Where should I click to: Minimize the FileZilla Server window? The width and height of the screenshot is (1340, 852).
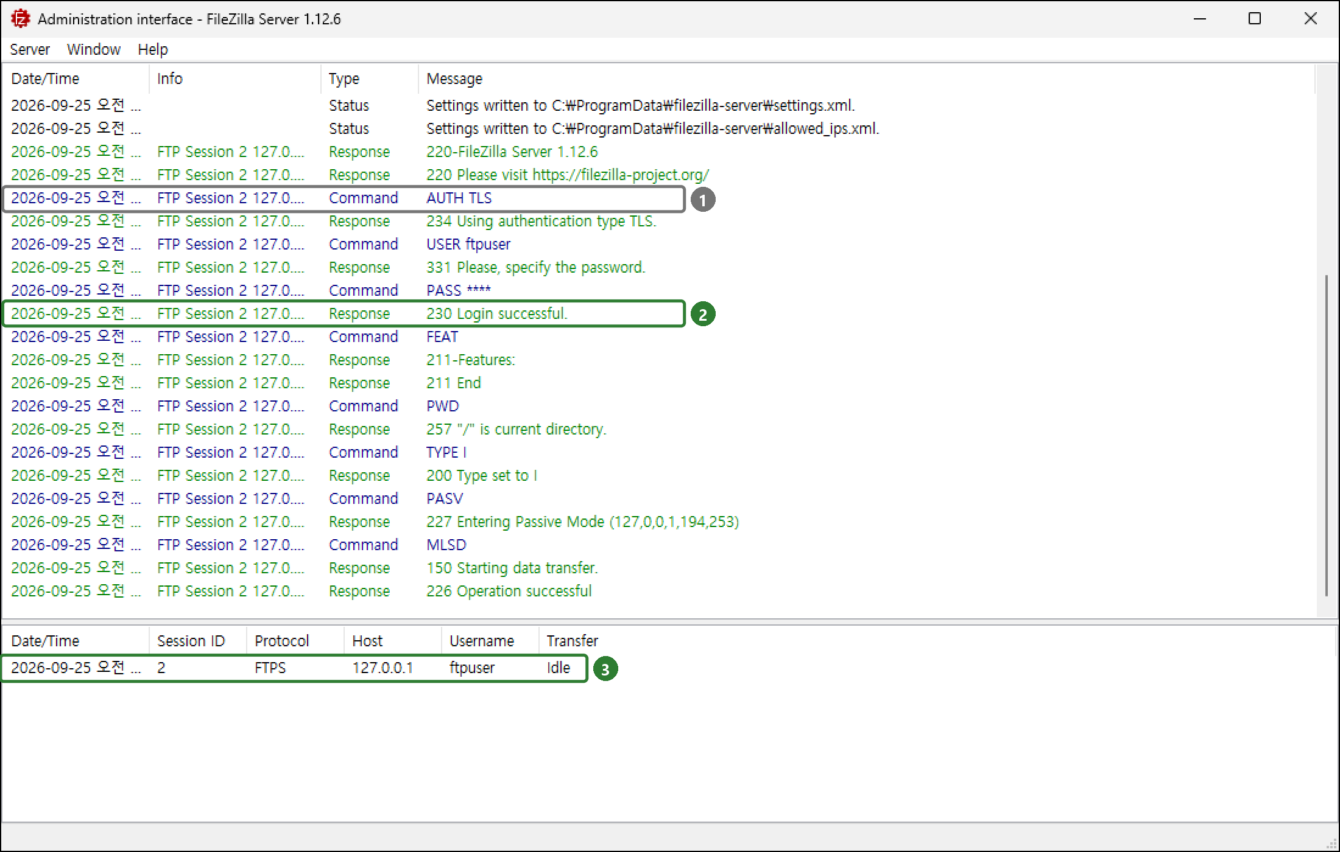coord(1200,19)
